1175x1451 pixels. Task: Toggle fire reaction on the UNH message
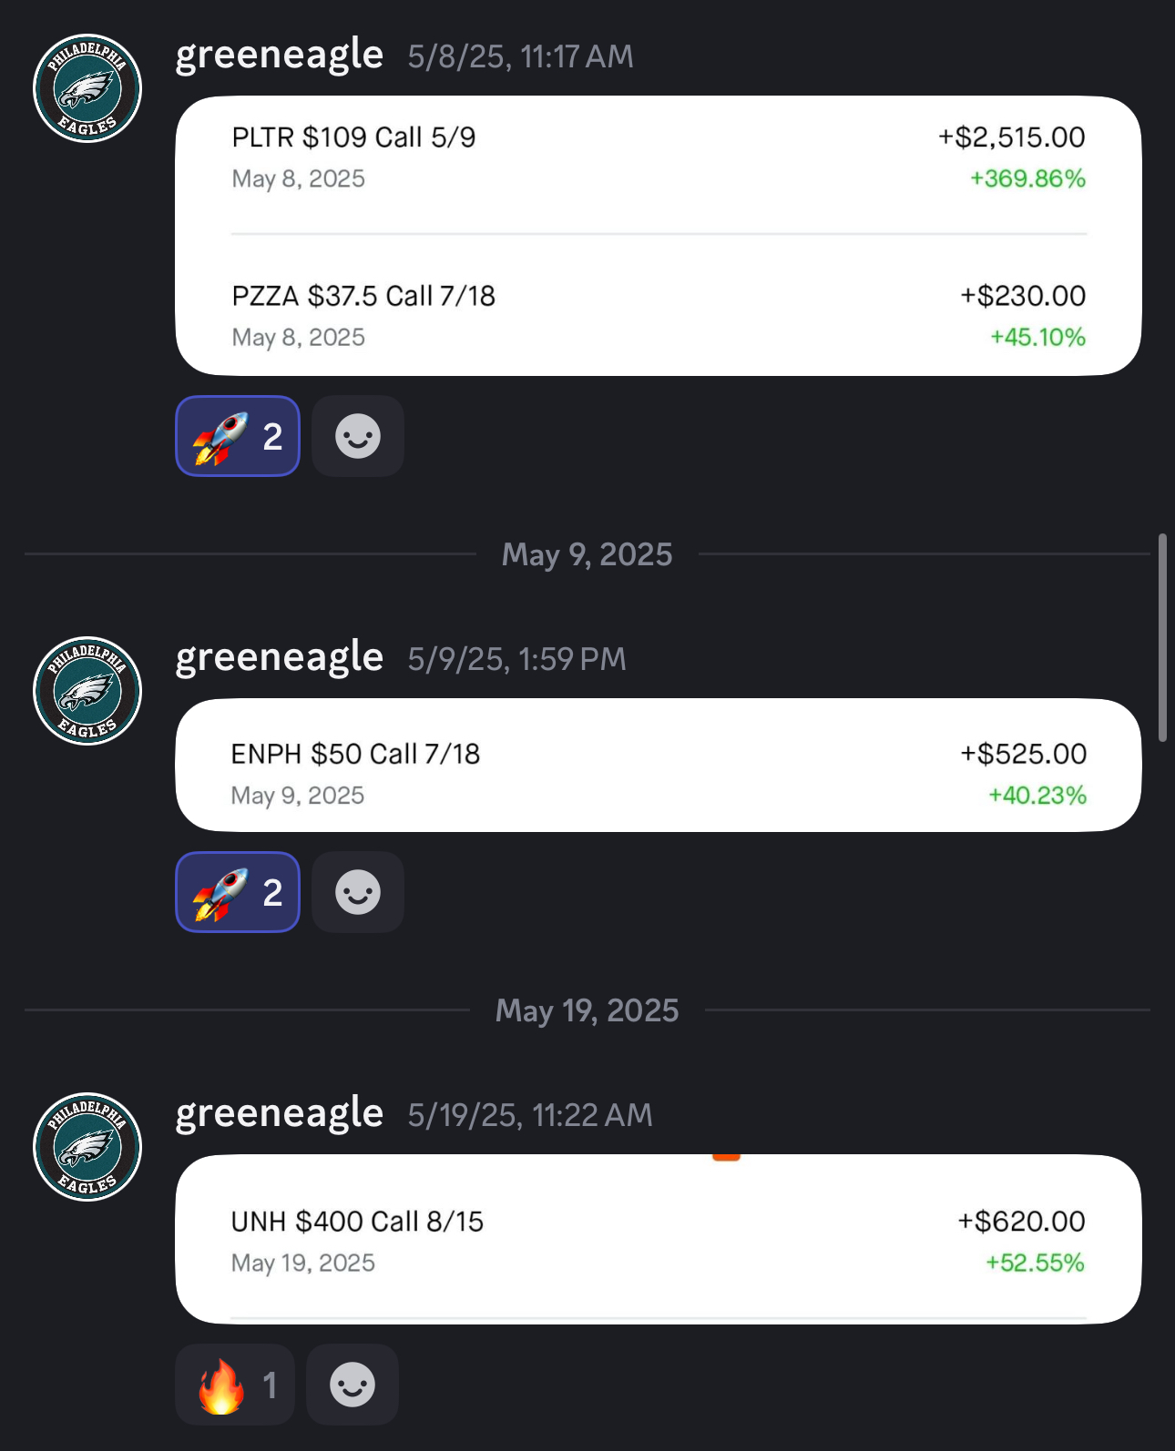point(235,1385)
